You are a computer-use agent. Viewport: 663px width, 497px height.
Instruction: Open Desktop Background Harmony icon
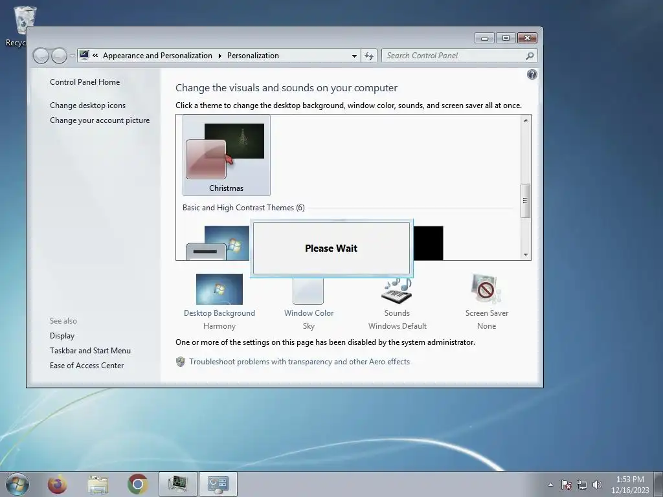[x=219, y=289]
